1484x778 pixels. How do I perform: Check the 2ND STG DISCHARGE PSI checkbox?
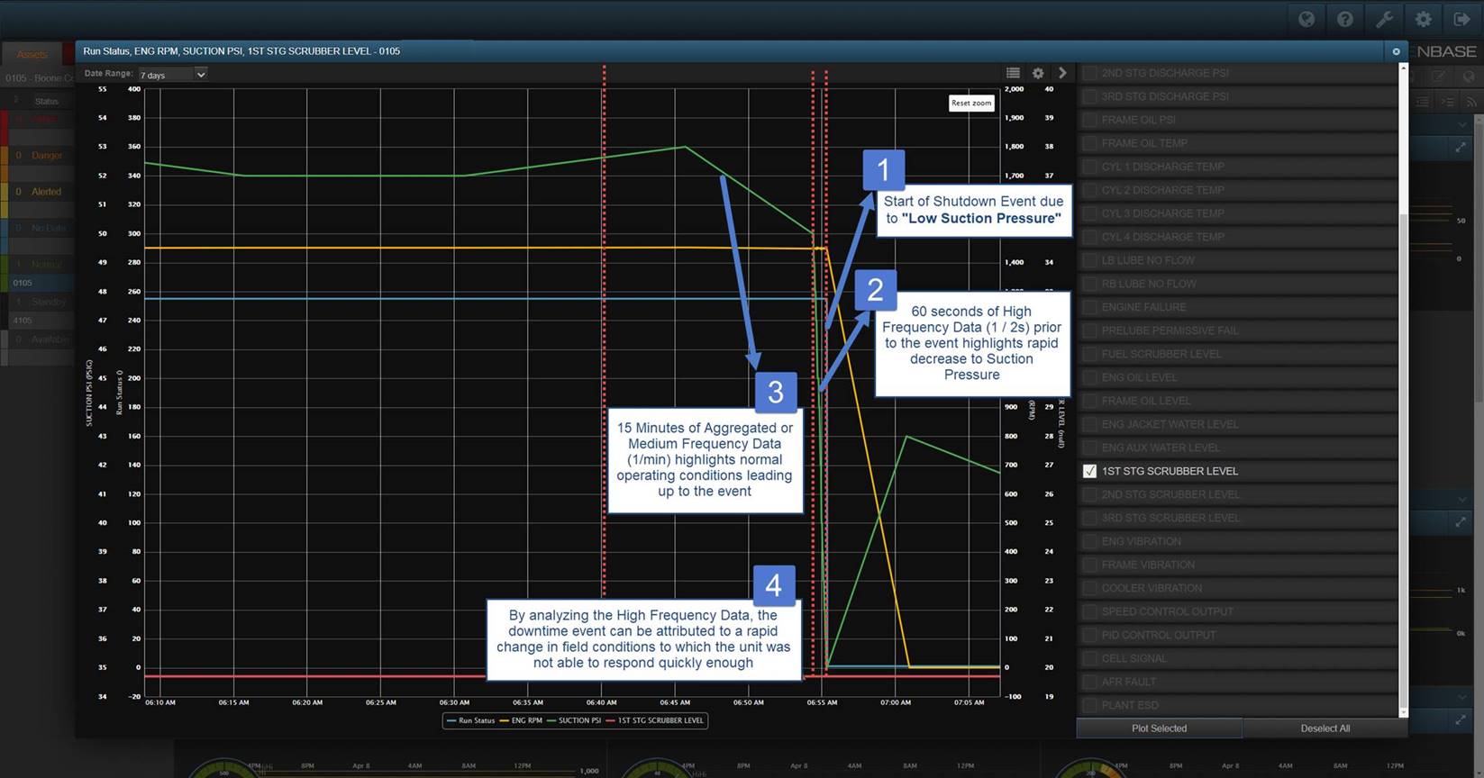click(x=1089, y=73)
